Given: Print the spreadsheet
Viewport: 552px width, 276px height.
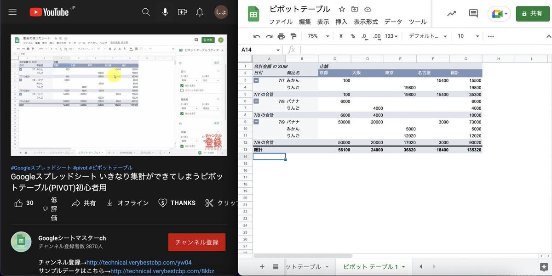Looking at the screenshot, I should click(281, 36).
